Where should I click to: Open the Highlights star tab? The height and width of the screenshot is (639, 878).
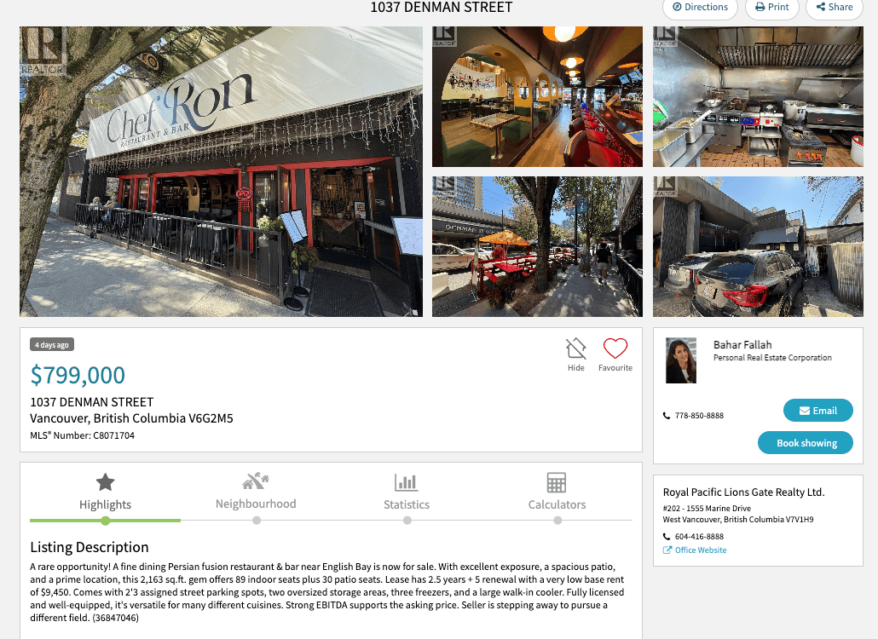click(105, 482)
